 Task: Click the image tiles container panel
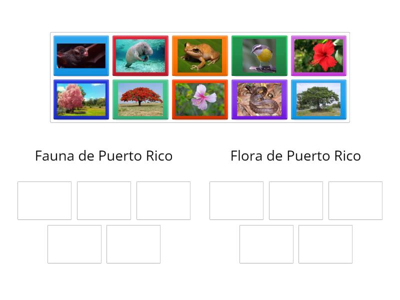tap(200, 77)
